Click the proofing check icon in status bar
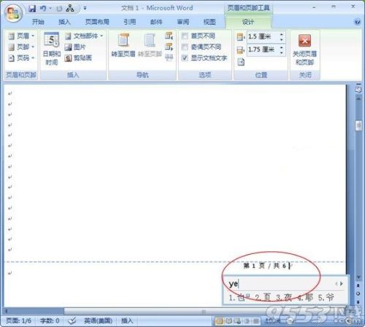This screenshot has height=327, width=365. click(72, 320)
